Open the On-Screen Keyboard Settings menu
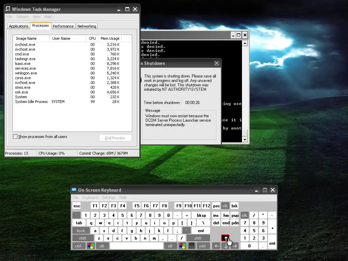348x261 pixels. 108,197
